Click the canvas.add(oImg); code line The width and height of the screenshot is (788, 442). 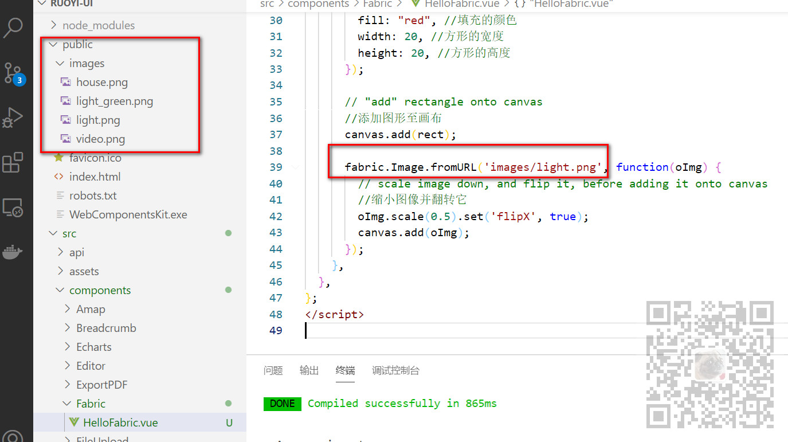[414, 232]
